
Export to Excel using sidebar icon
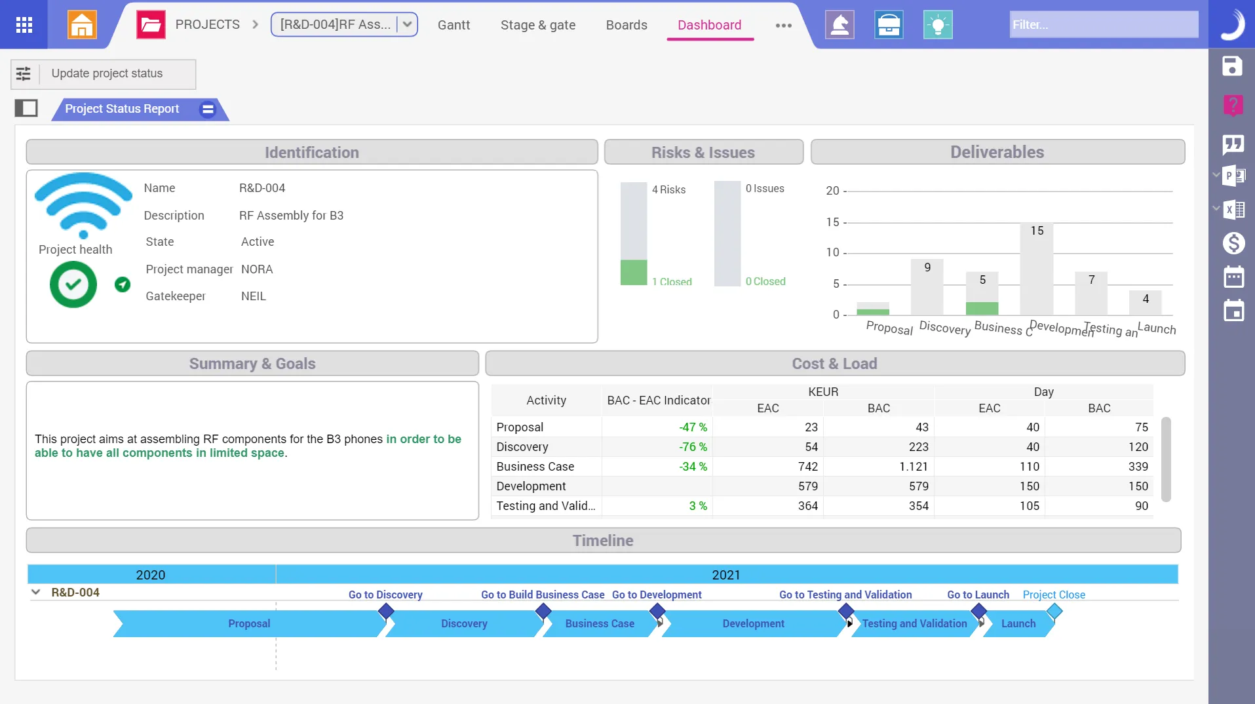tap(1235, 210)
